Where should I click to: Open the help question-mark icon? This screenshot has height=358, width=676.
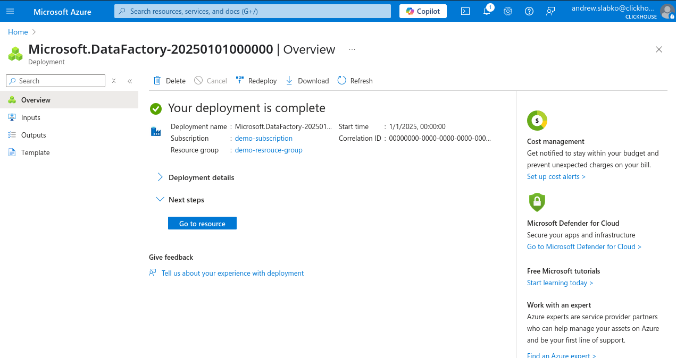tap(529, 11)
